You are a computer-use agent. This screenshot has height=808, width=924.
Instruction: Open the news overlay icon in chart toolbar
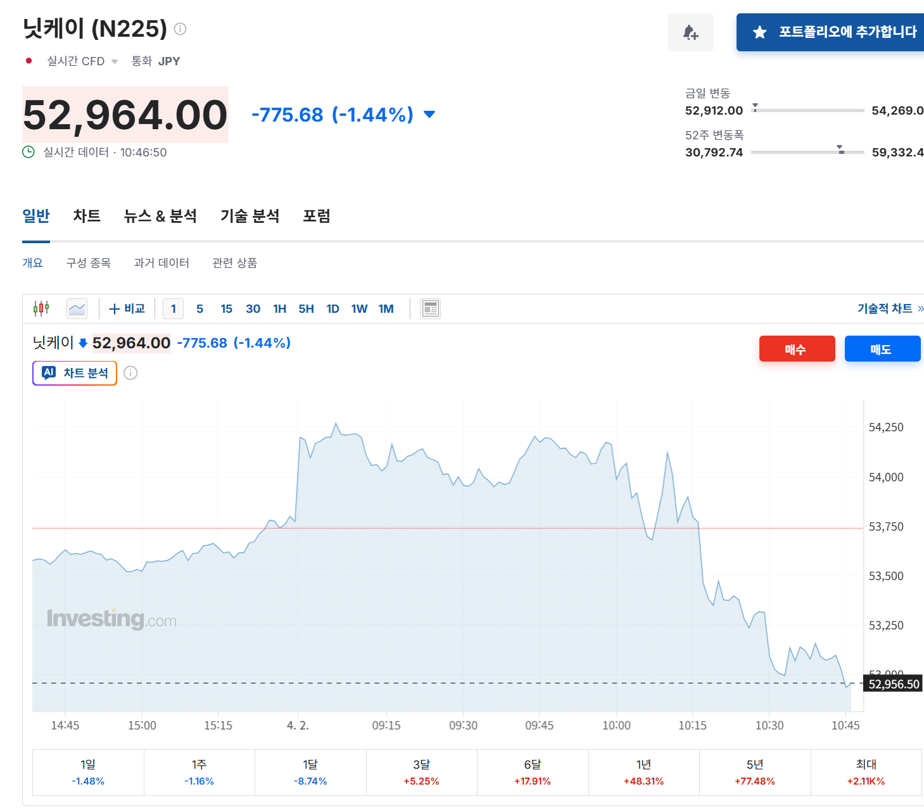(x=430, y=308)
